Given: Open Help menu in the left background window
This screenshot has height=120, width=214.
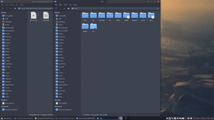Looking at the screenshot, I should (x=21, y=5).
